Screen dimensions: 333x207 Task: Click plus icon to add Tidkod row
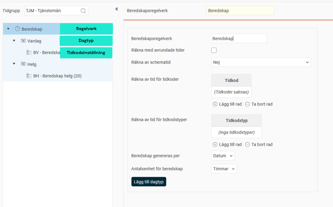tap(215, 104)
